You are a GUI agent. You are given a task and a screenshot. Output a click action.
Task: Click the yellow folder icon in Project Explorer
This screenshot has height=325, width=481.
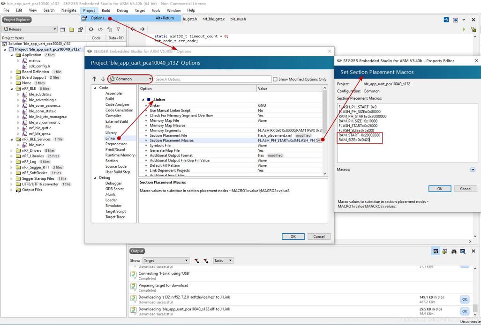(72, 30)
